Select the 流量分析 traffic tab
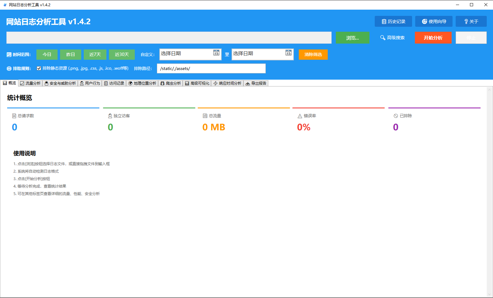The width and height of the screenshot is (493, 298). (31, 83)
